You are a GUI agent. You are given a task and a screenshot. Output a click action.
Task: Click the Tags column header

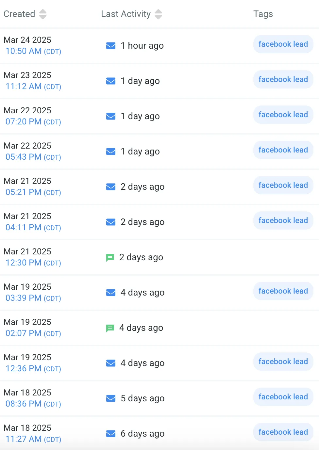tap(263, 14)
